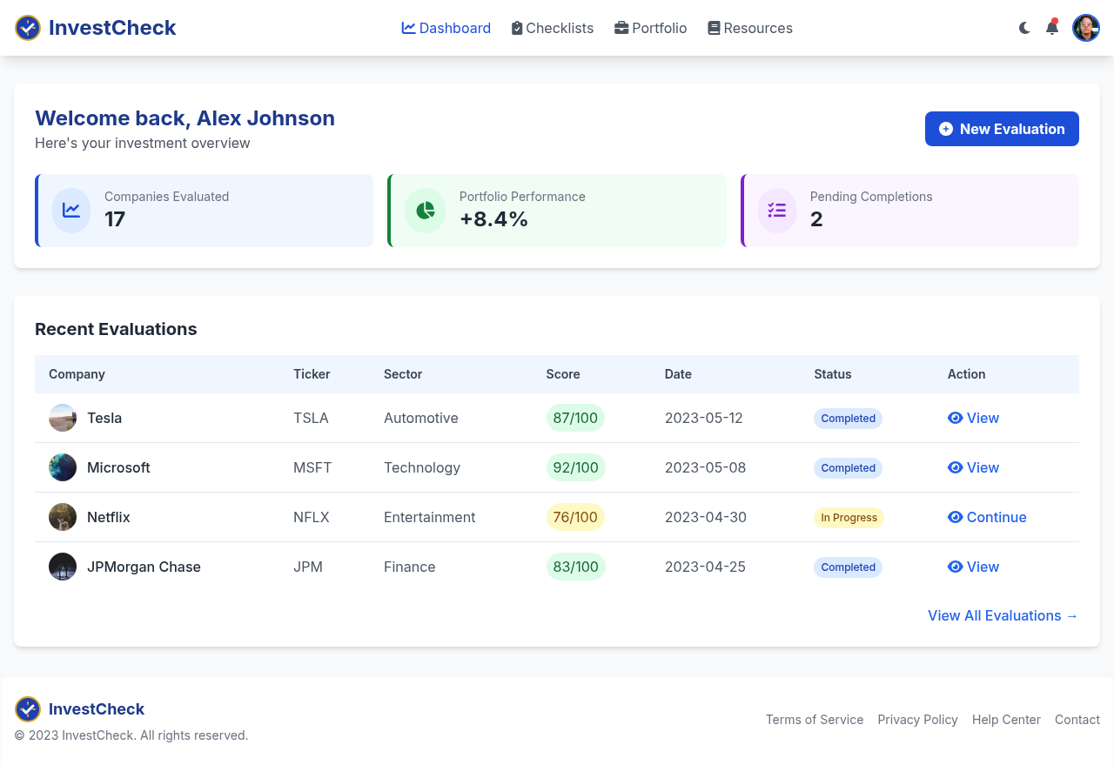Click the Checklists clipboard icon in navigation

click(x=516, y=28)
